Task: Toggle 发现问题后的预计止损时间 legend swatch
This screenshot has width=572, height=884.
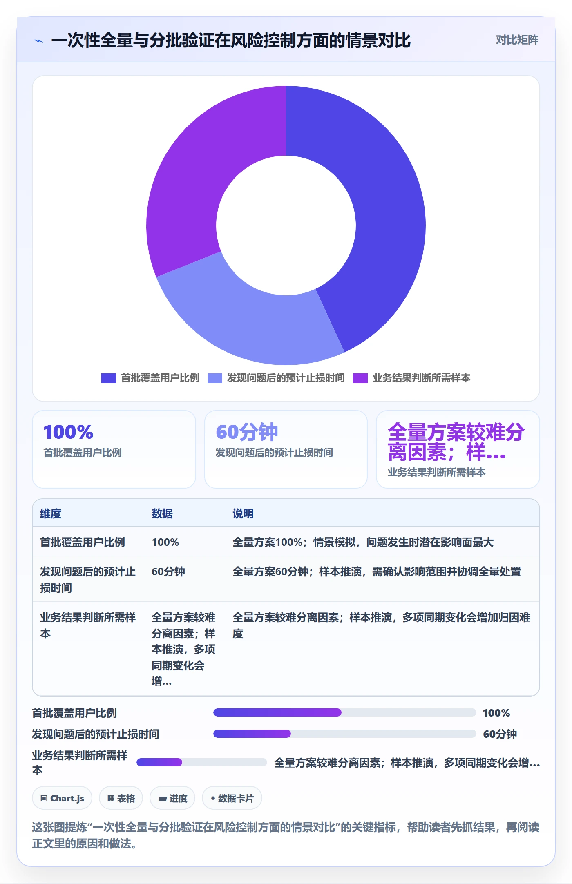Action: (215, 378)
